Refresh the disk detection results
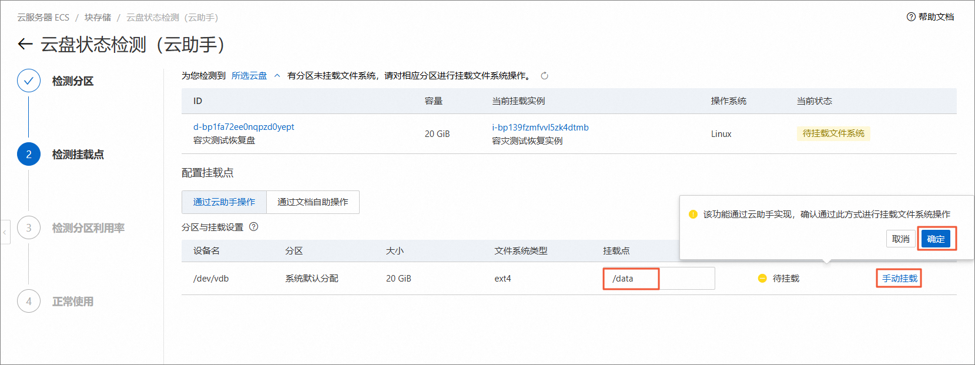Image resolution: width=975 pixels, height=365 pixels. click(x=544, y=76)
